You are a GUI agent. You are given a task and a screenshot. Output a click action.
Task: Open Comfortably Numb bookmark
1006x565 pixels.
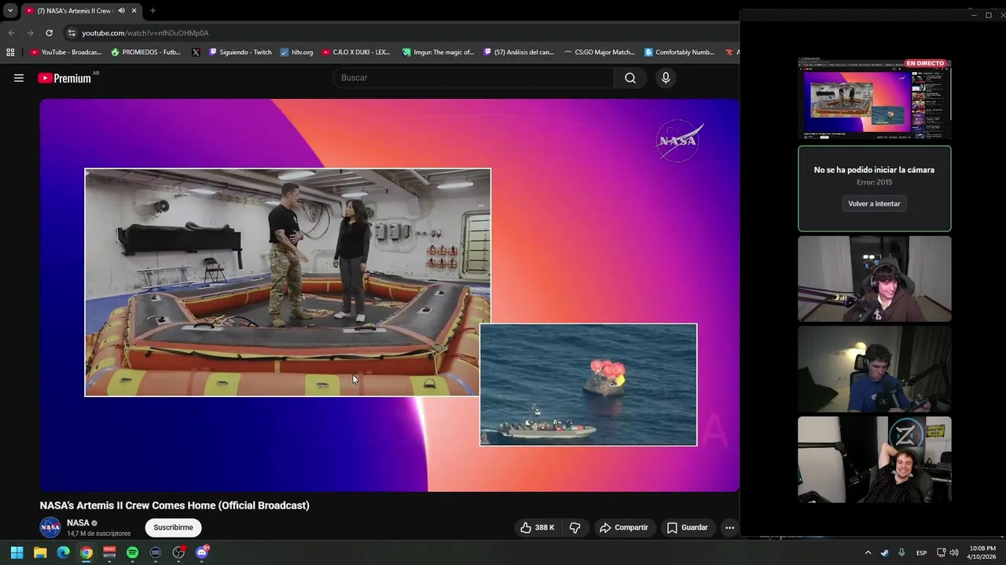(x=679, y=52)
